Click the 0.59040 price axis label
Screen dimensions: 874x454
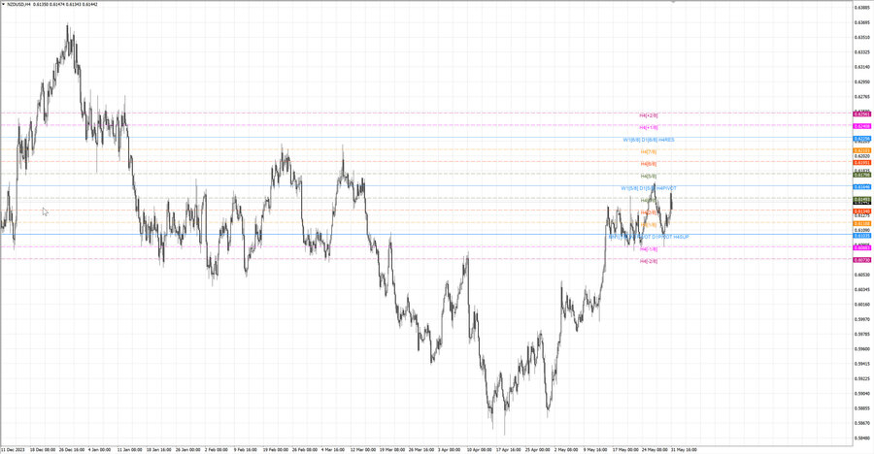[x=862, y=393]
